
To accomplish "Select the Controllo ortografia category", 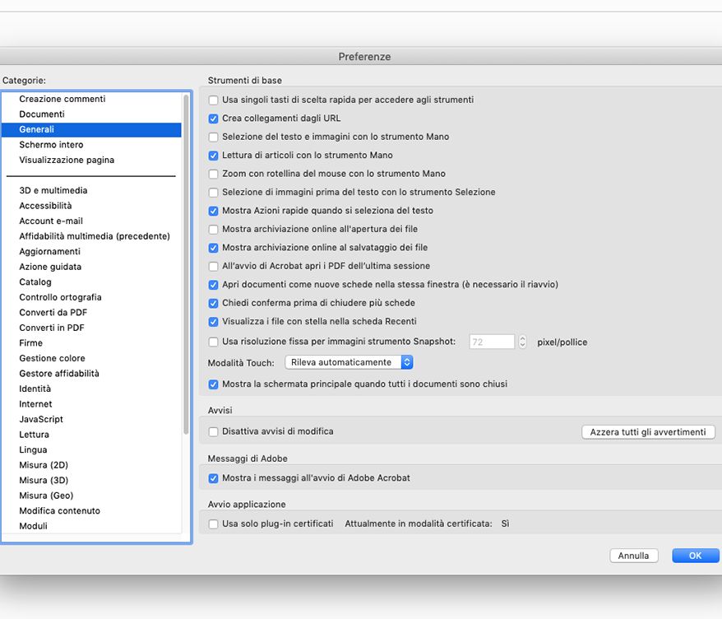I will (x=61, y=296).
